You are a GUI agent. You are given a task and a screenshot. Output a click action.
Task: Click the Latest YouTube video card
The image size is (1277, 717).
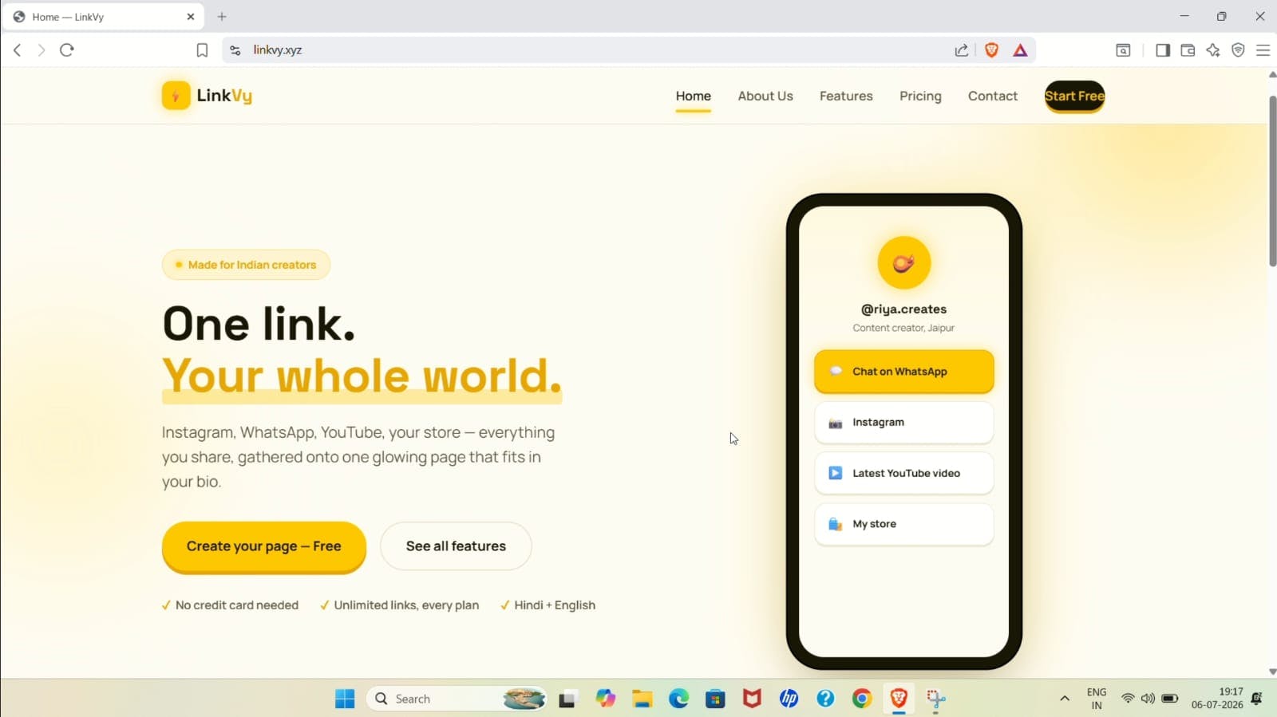pyautogui.click(x=904, y=473)
